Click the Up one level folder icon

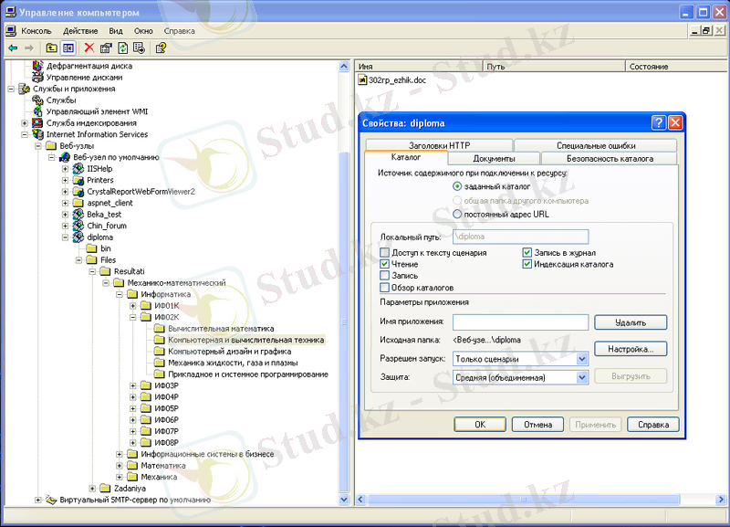point(51,47)
